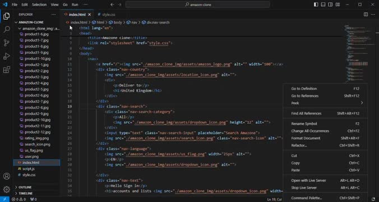This screenshot has height=202, width=379.
Task: Open the Edit menu
Action: (x=25, y=4)
